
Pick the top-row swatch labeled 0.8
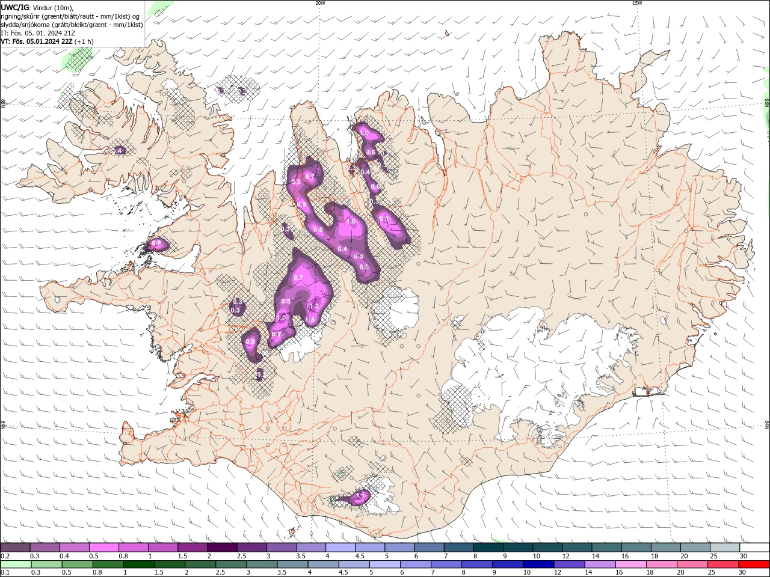[x=133, y=548]
